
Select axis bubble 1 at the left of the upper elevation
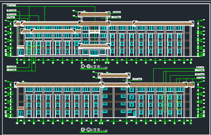(x=17, y=63)
